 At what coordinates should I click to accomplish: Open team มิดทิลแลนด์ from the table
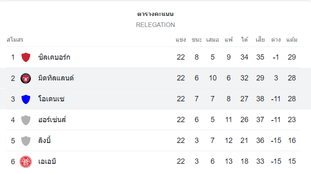pos(56,78)
